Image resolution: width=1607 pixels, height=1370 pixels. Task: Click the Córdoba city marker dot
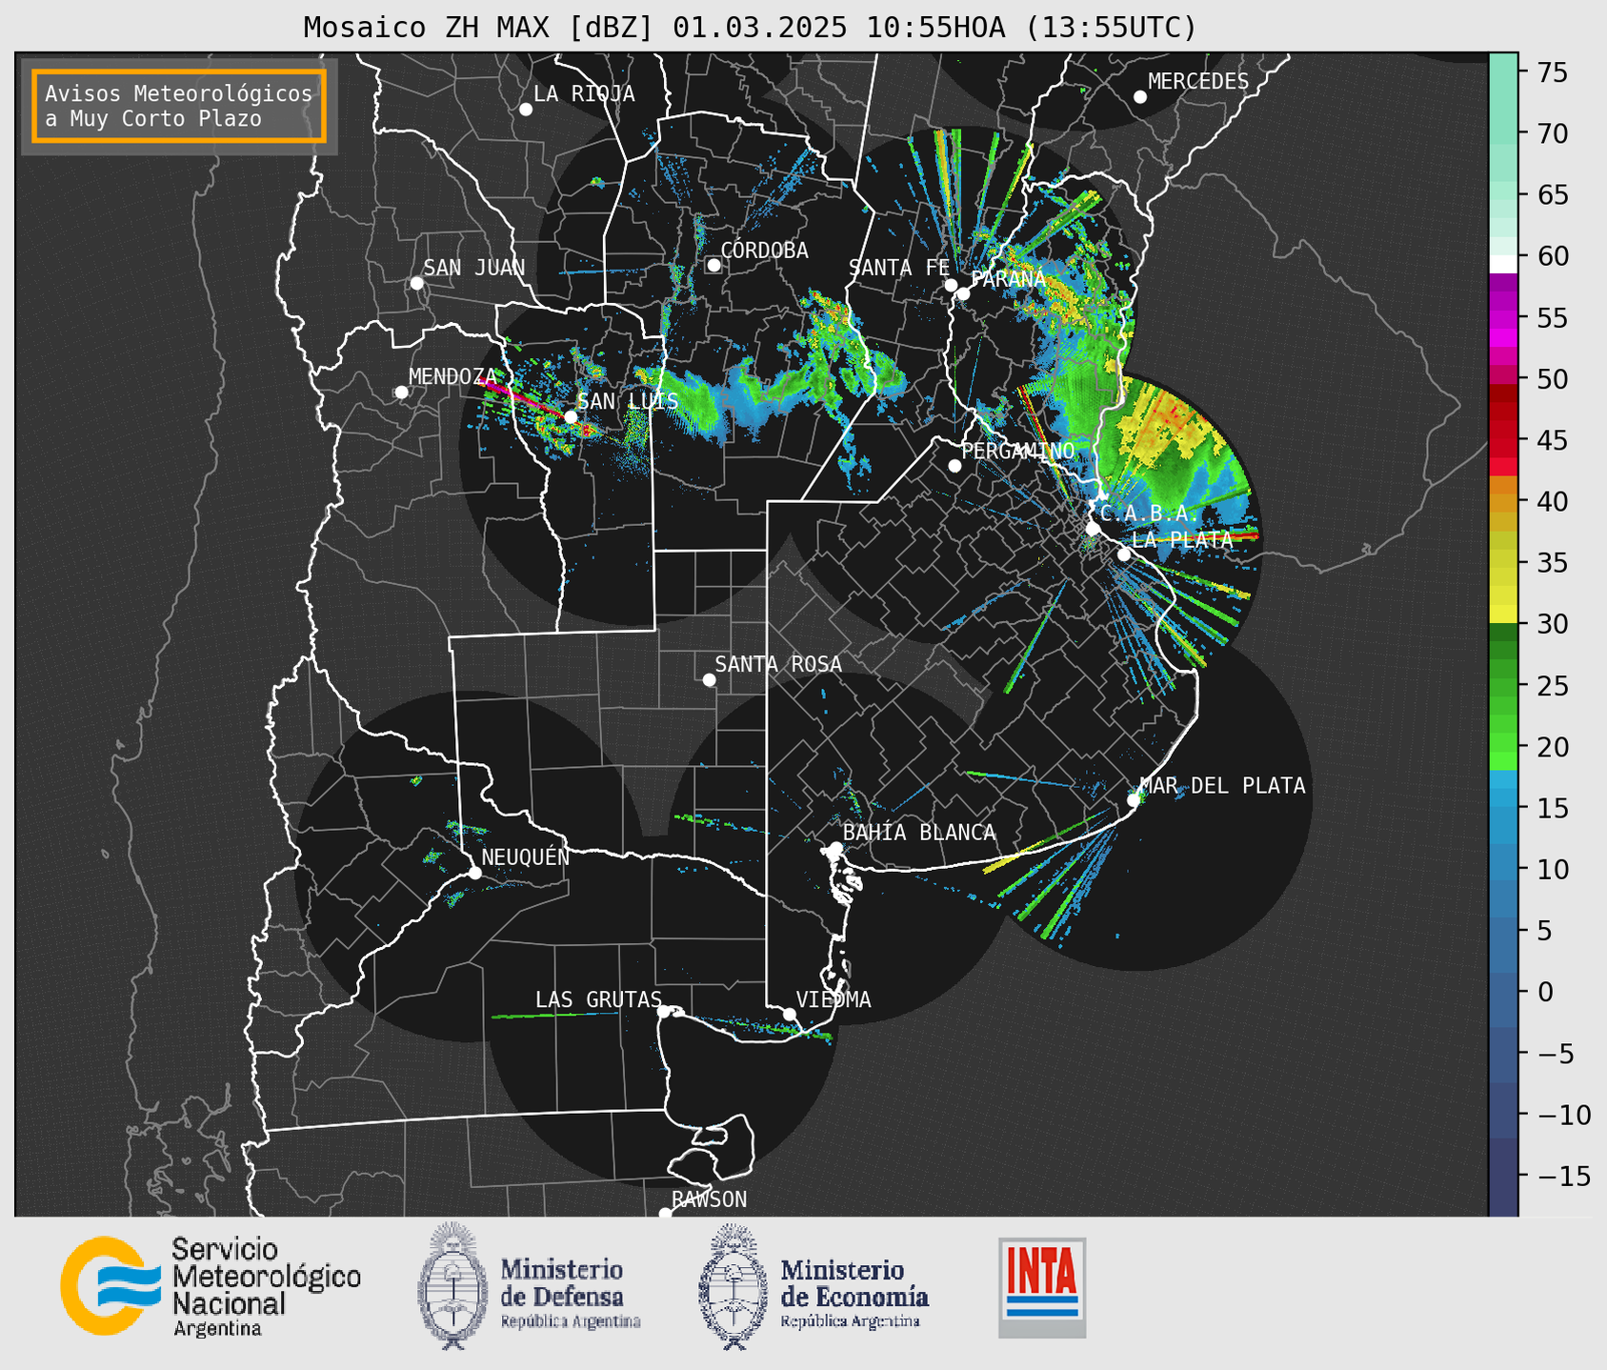click(713, 265)
